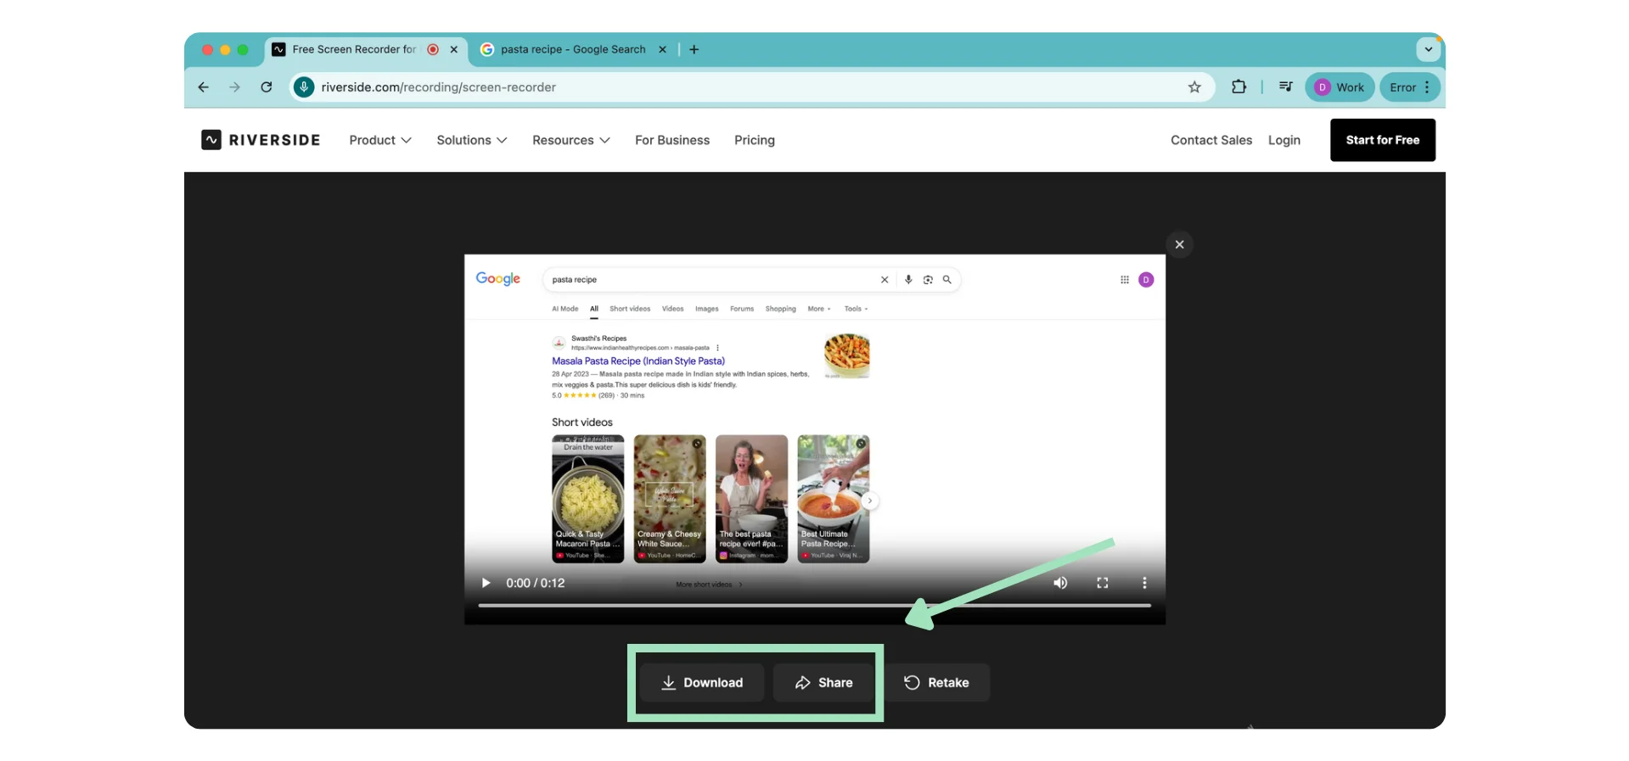1629x761 pixels.
Task: Click the address bar URL
Action: tap(439, 87)
